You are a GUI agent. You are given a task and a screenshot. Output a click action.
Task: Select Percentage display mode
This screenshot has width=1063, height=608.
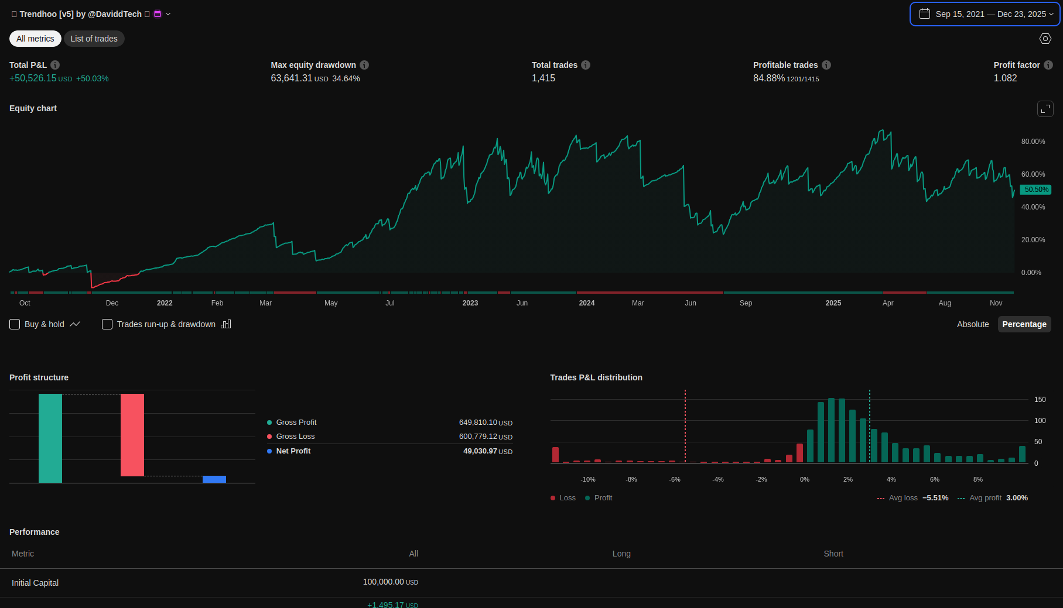pos(1024,324)
